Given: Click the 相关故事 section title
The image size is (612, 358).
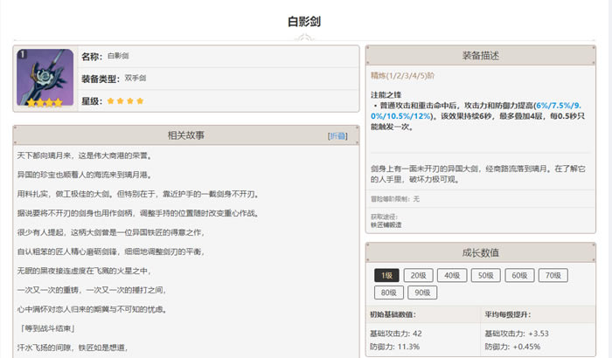Looking at the screenshot, I should (185, 135).
